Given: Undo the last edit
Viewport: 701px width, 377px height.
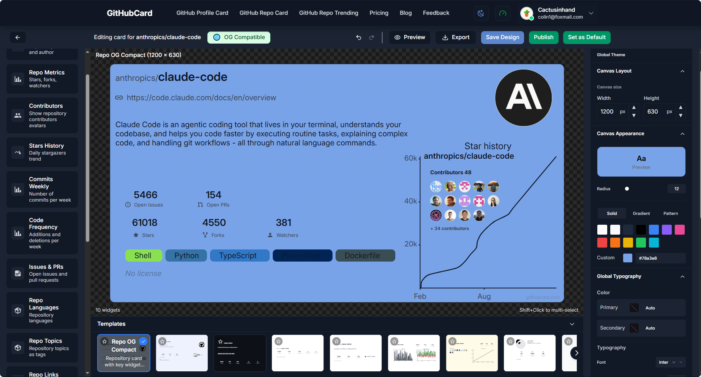Looking at the screenshot, I should point(358,37).
